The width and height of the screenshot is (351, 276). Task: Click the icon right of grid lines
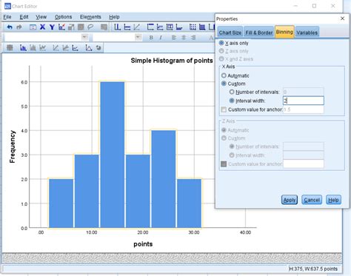tap(202, 27)
